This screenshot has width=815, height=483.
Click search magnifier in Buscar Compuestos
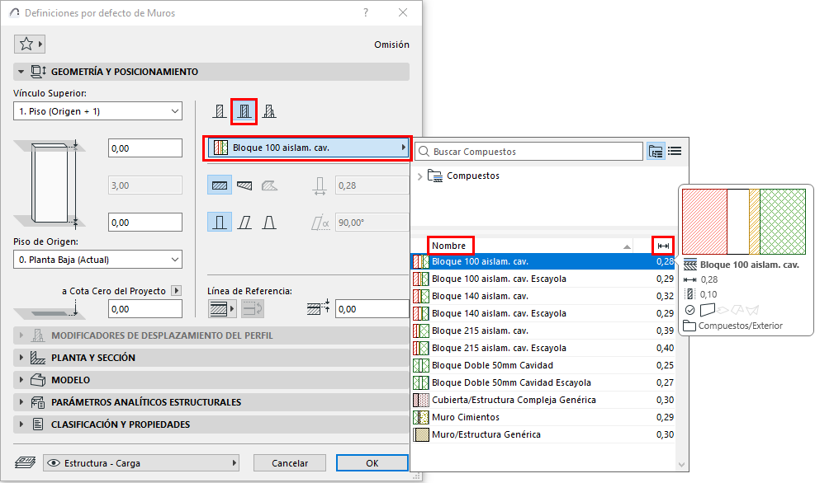[x=424, y=152]
